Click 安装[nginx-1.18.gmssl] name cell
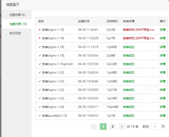The width and height of the screenshot is (169, 137). tap(57, 64)
